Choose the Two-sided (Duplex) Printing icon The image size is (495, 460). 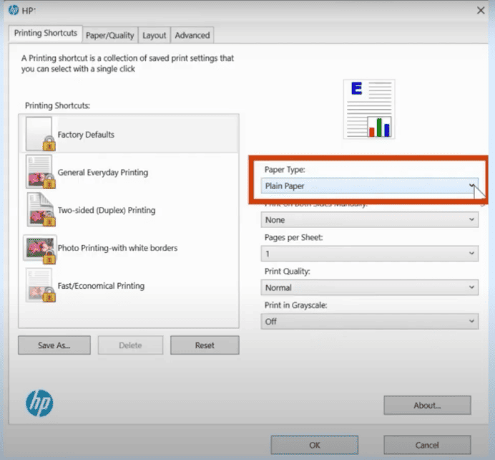[41, 210]
